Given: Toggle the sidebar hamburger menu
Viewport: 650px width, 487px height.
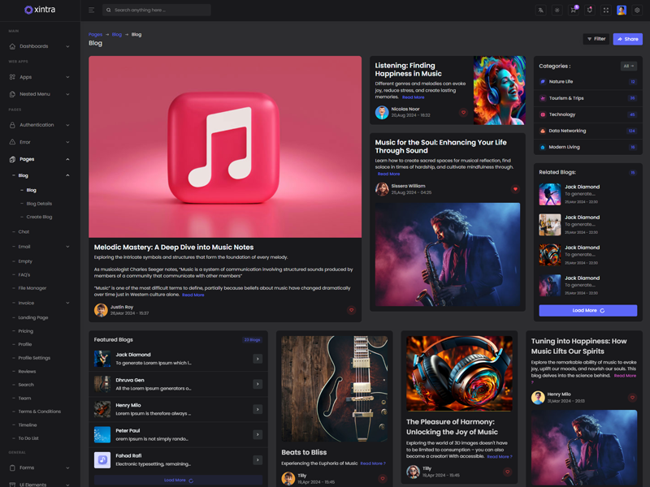Looking at the screenshot, I should [91, 11].
